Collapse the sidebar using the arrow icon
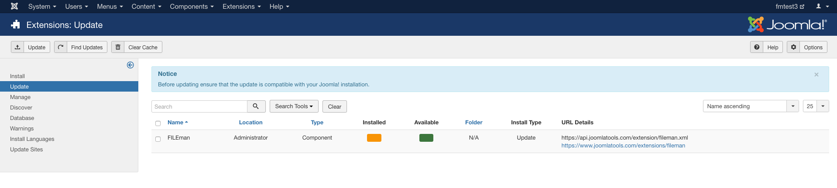This screenshot has width=837, height=188. 130,65
